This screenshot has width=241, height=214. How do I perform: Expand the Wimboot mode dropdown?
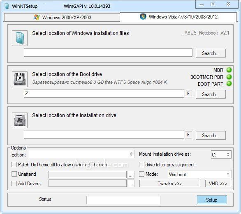pyautogui.click(x=199, y=174)
